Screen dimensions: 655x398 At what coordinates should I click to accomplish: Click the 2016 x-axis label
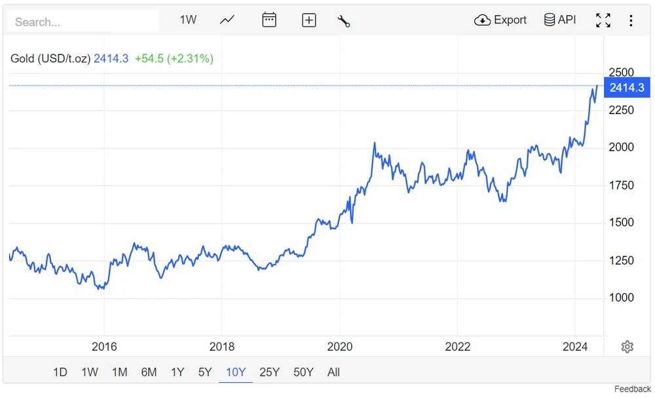pyautogui.click(x=104, y=347)
